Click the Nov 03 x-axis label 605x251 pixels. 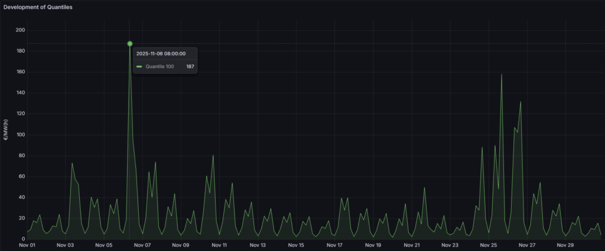[66, 245]
